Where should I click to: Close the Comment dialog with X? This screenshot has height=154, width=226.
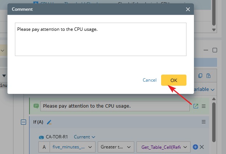click(x=188, y=9)
